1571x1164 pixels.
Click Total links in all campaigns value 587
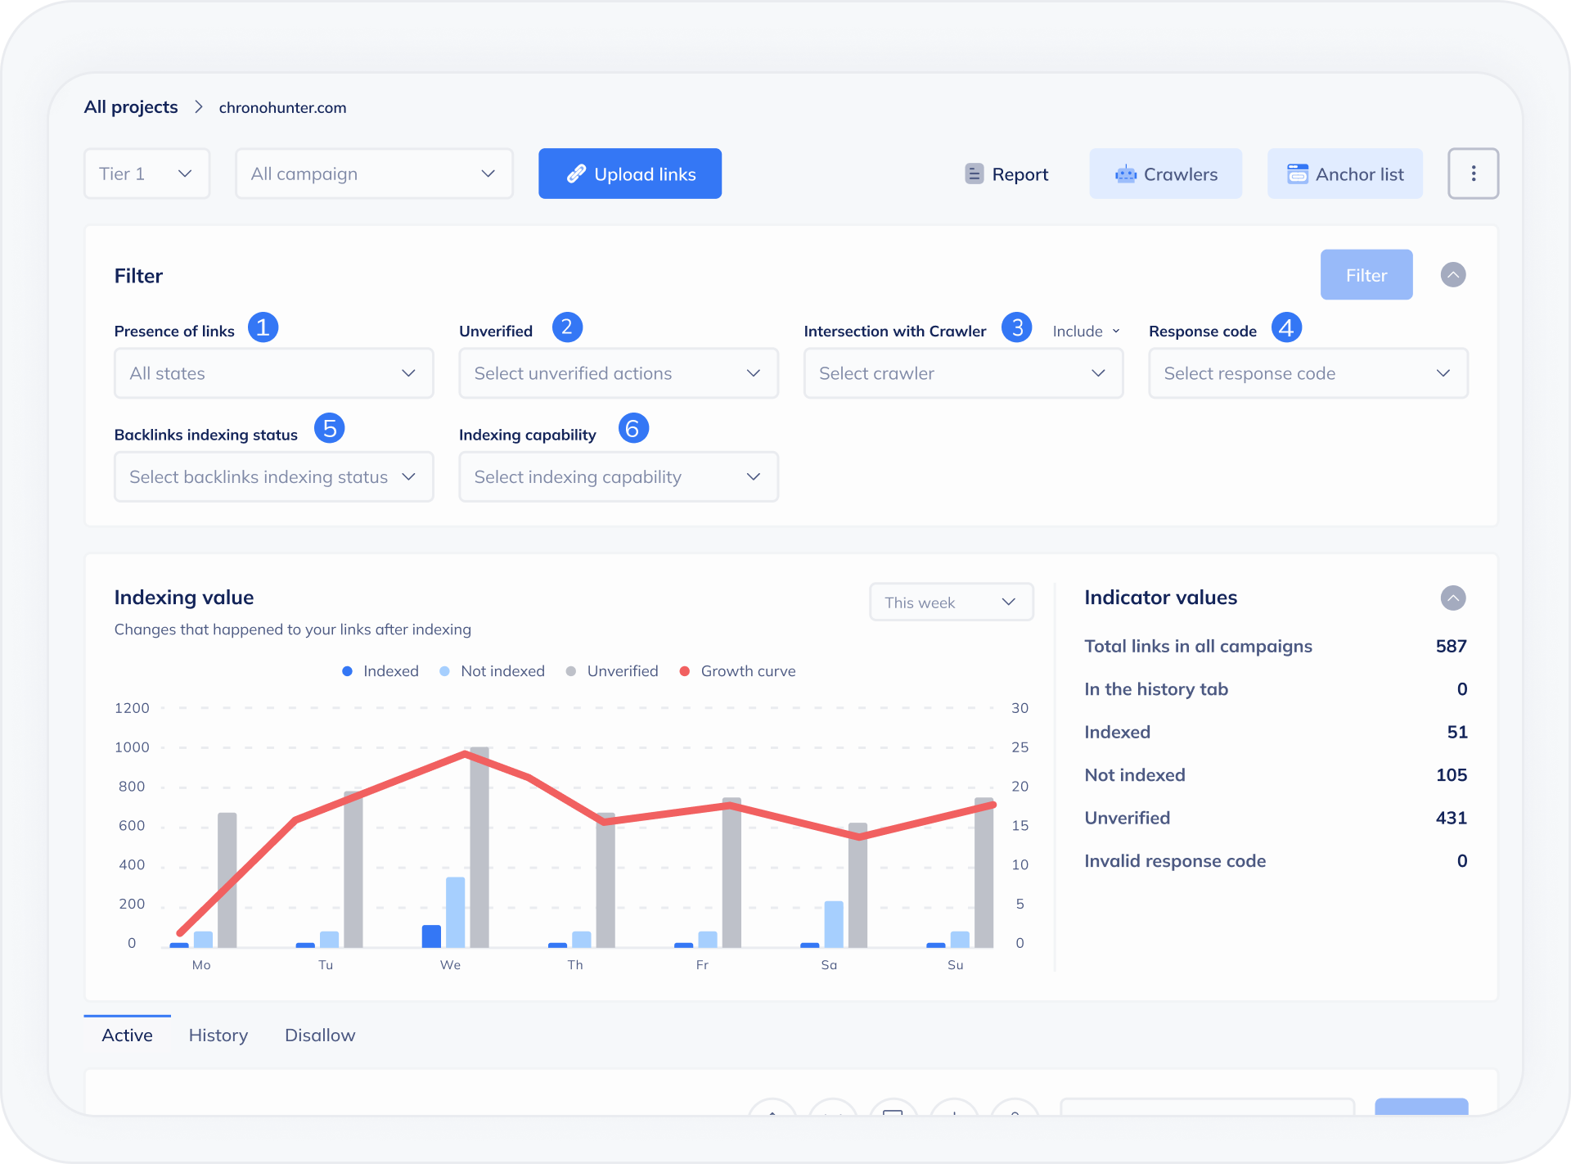click(1451, 647)
